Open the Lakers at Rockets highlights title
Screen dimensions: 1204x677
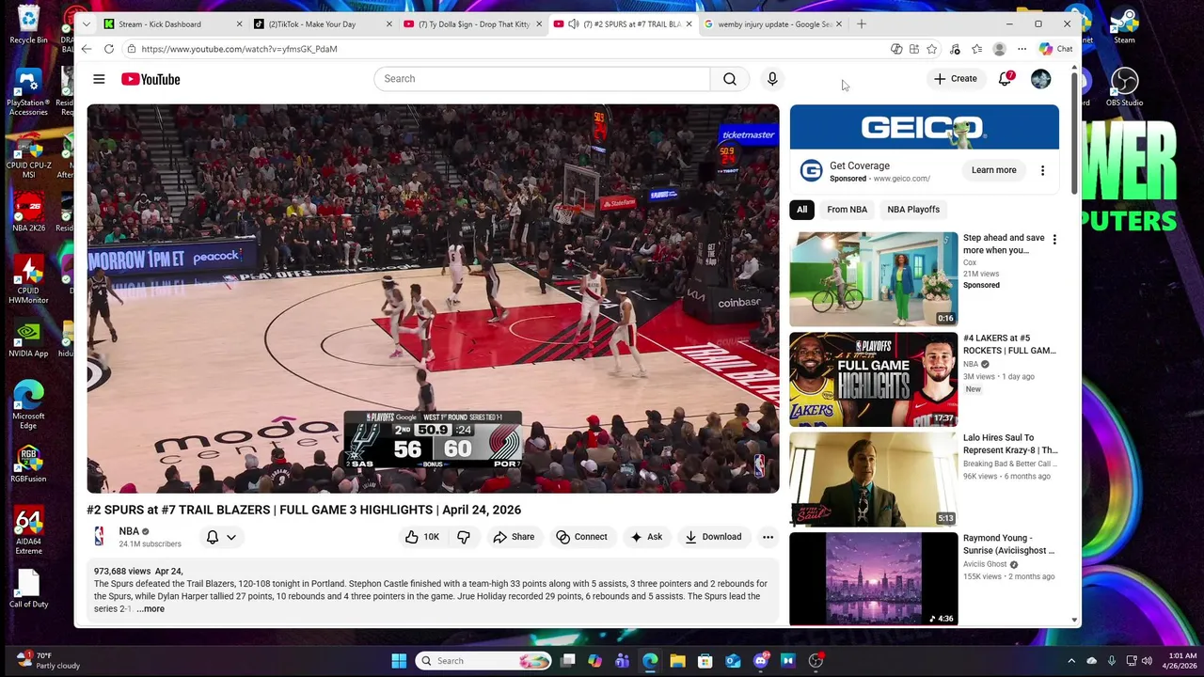(x=1009, y=344)
